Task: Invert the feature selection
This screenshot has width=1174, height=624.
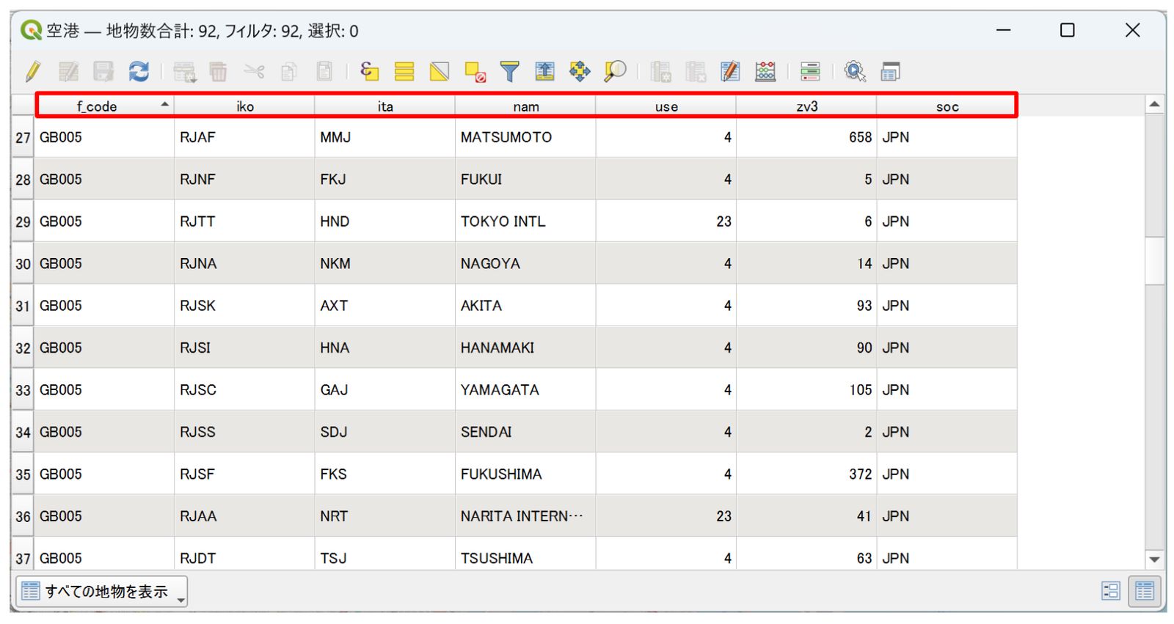Action: pos(440,71)
